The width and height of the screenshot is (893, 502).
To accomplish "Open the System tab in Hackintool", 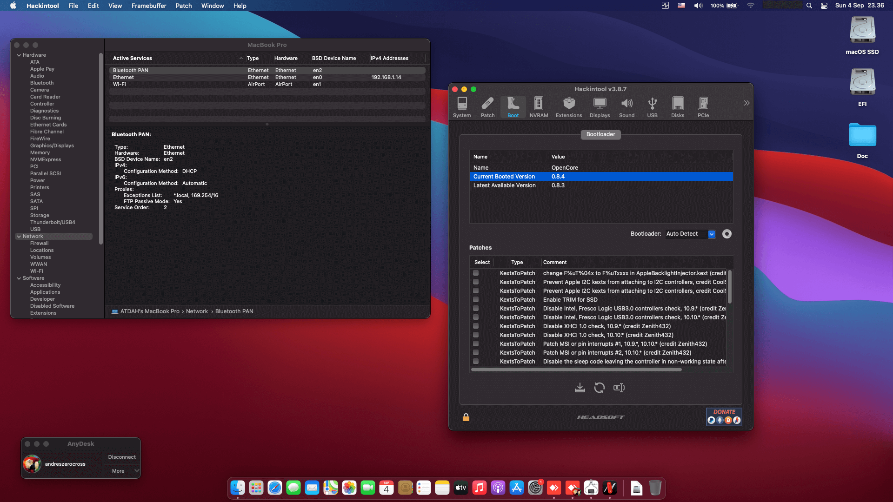I will [462, 107].
